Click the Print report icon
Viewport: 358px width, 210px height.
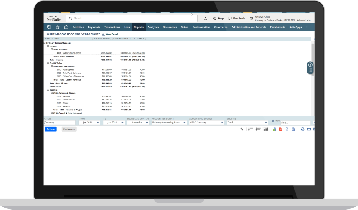[x=302, y=129]
